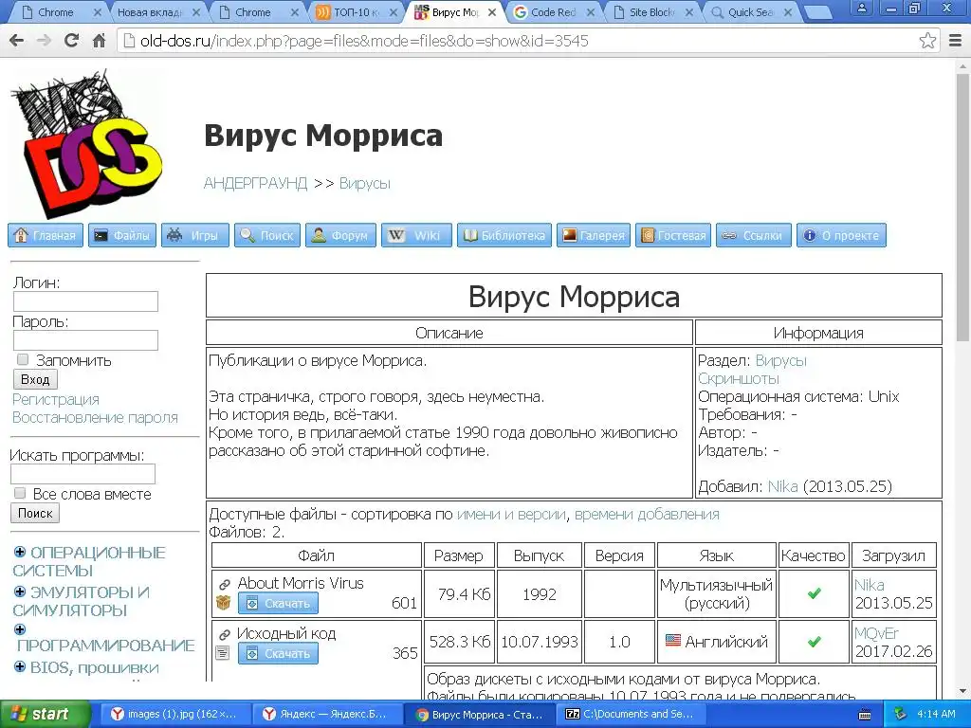Screen dimensions: 971x728
Task: Click link icon beside About Morris Virus
Action: (x=225, y=584)
